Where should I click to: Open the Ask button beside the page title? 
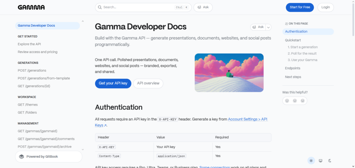pos(258,27)
